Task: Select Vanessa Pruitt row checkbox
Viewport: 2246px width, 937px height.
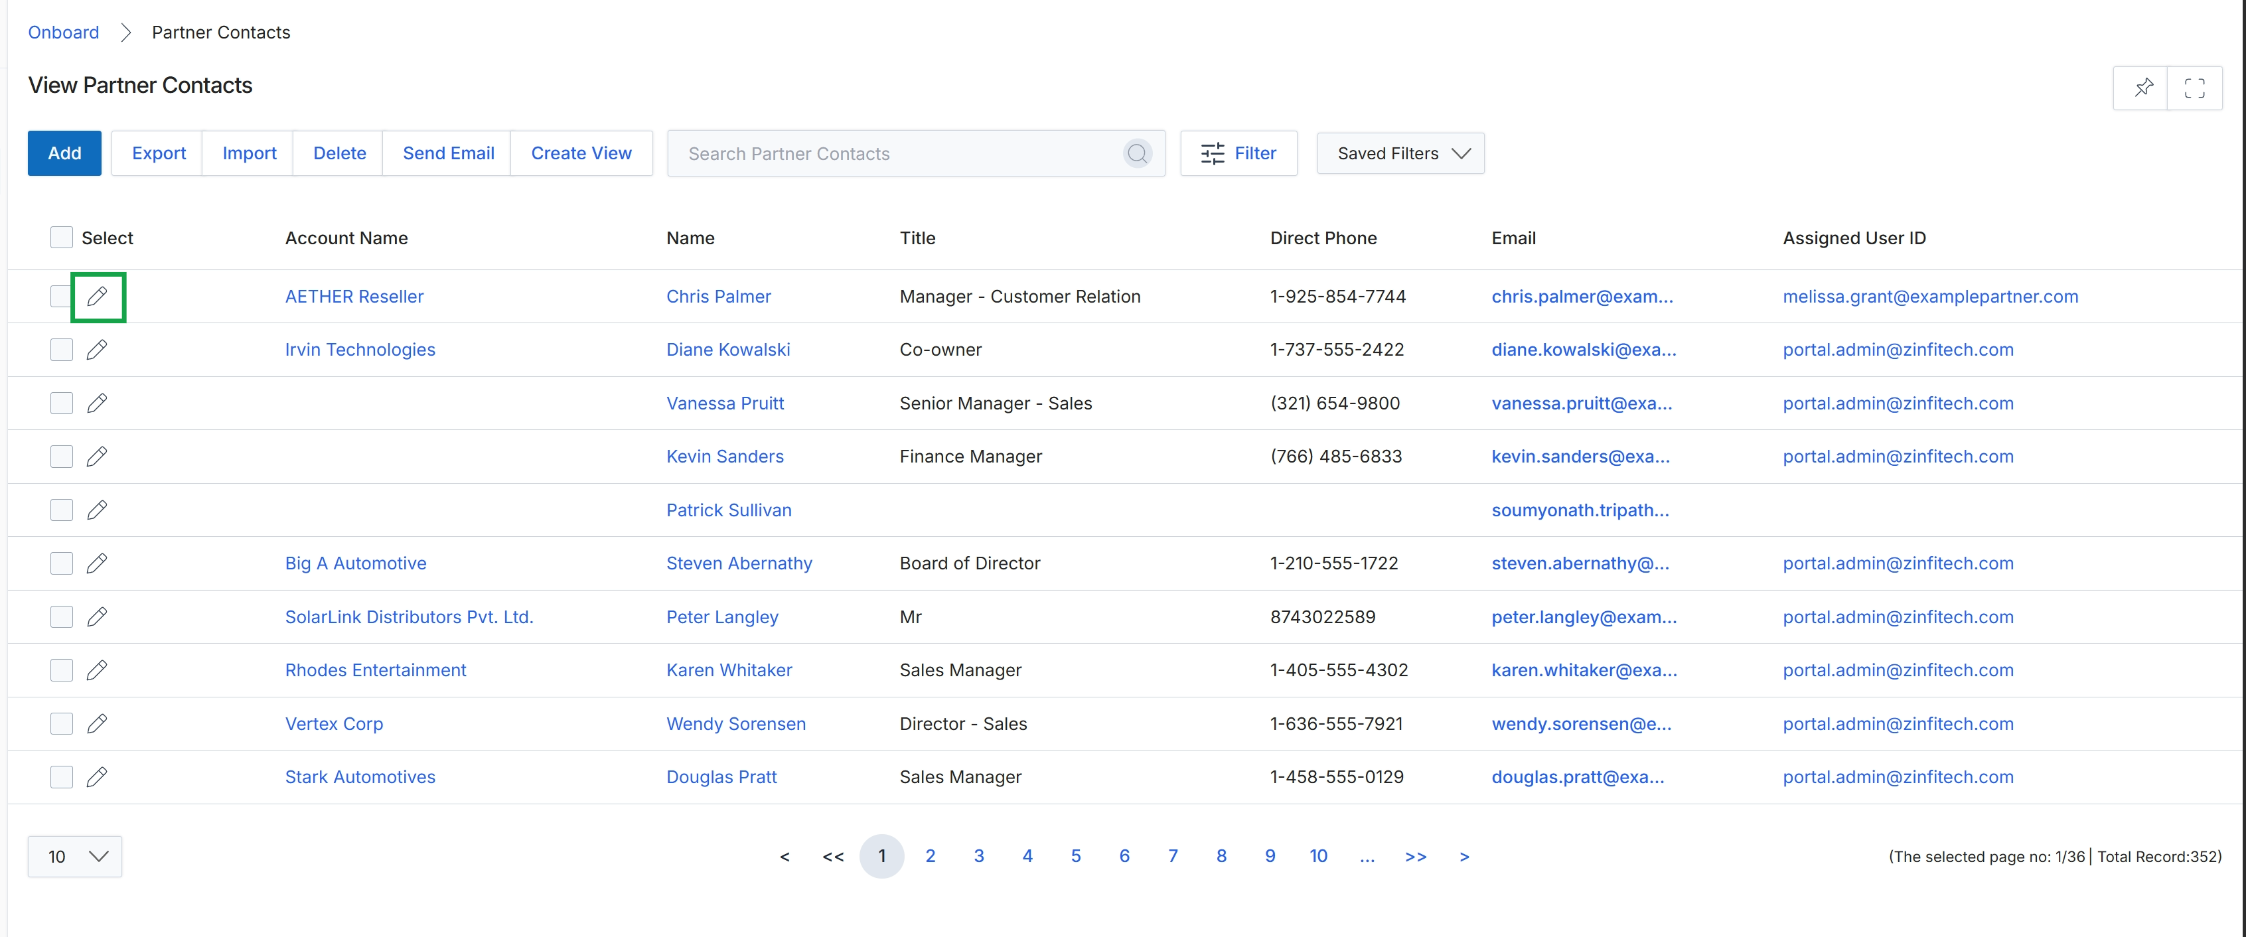Action: (x=61, y=403)
